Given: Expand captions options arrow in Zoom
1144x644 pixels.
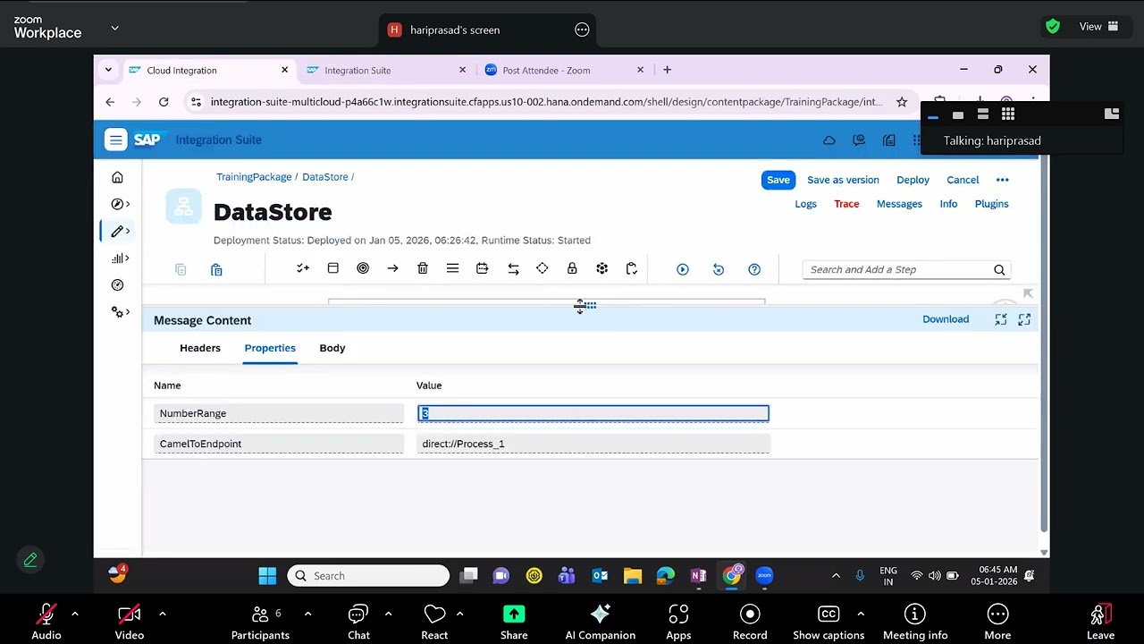Looking at the screenshot, I should click(x=860, y=614).
